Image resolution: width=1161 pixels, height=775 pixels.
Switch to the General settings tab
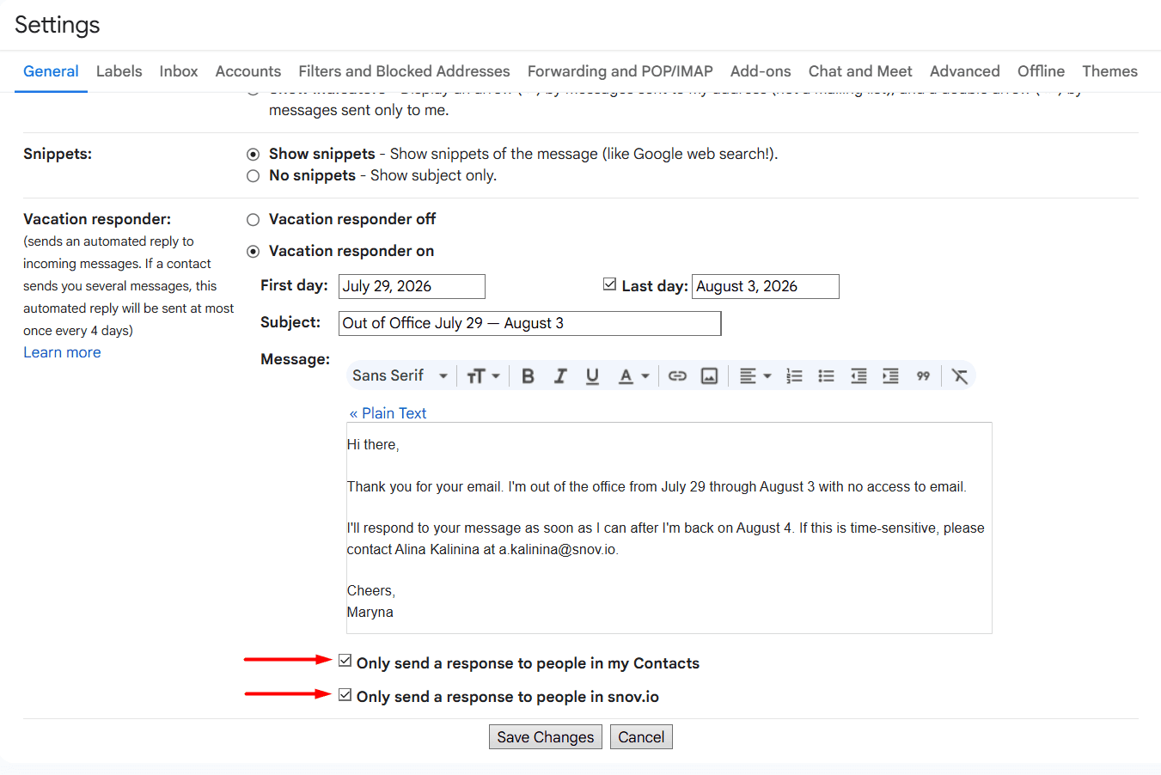coord(51,71)
